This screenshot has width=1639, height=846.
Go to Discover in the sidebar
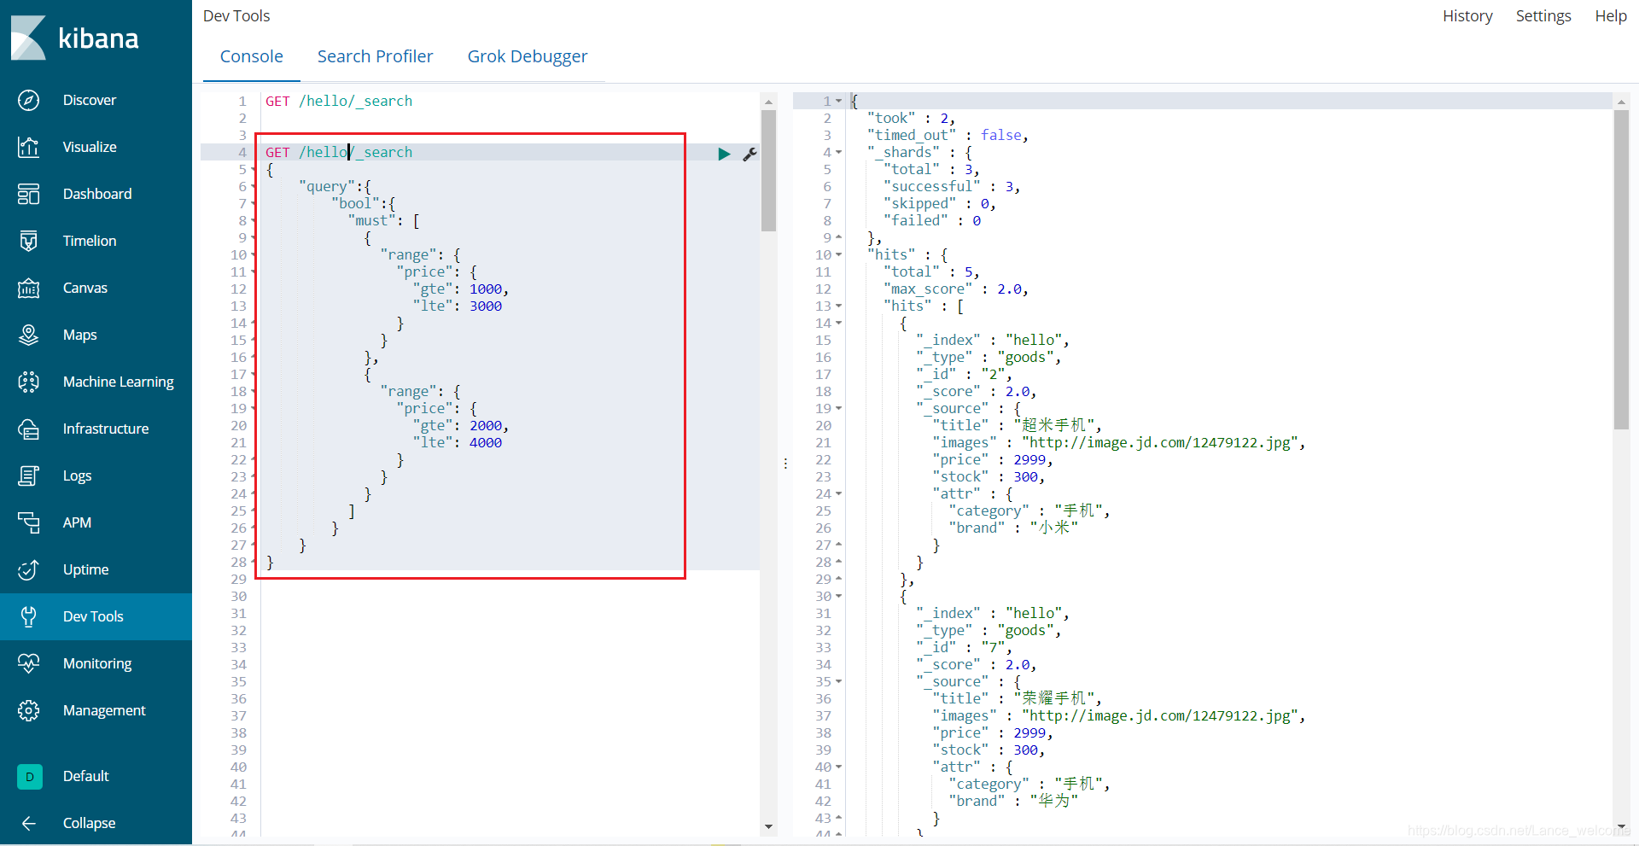90,100
